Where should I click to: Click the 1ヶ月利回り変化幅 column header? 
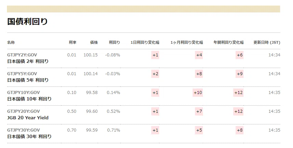click(187, 42)
